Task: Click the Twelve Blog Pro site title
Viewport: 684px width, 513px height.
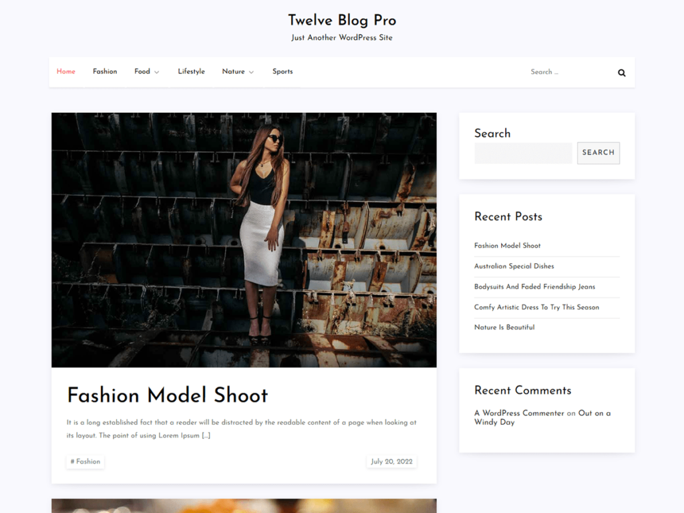Action: pos(342,20)
